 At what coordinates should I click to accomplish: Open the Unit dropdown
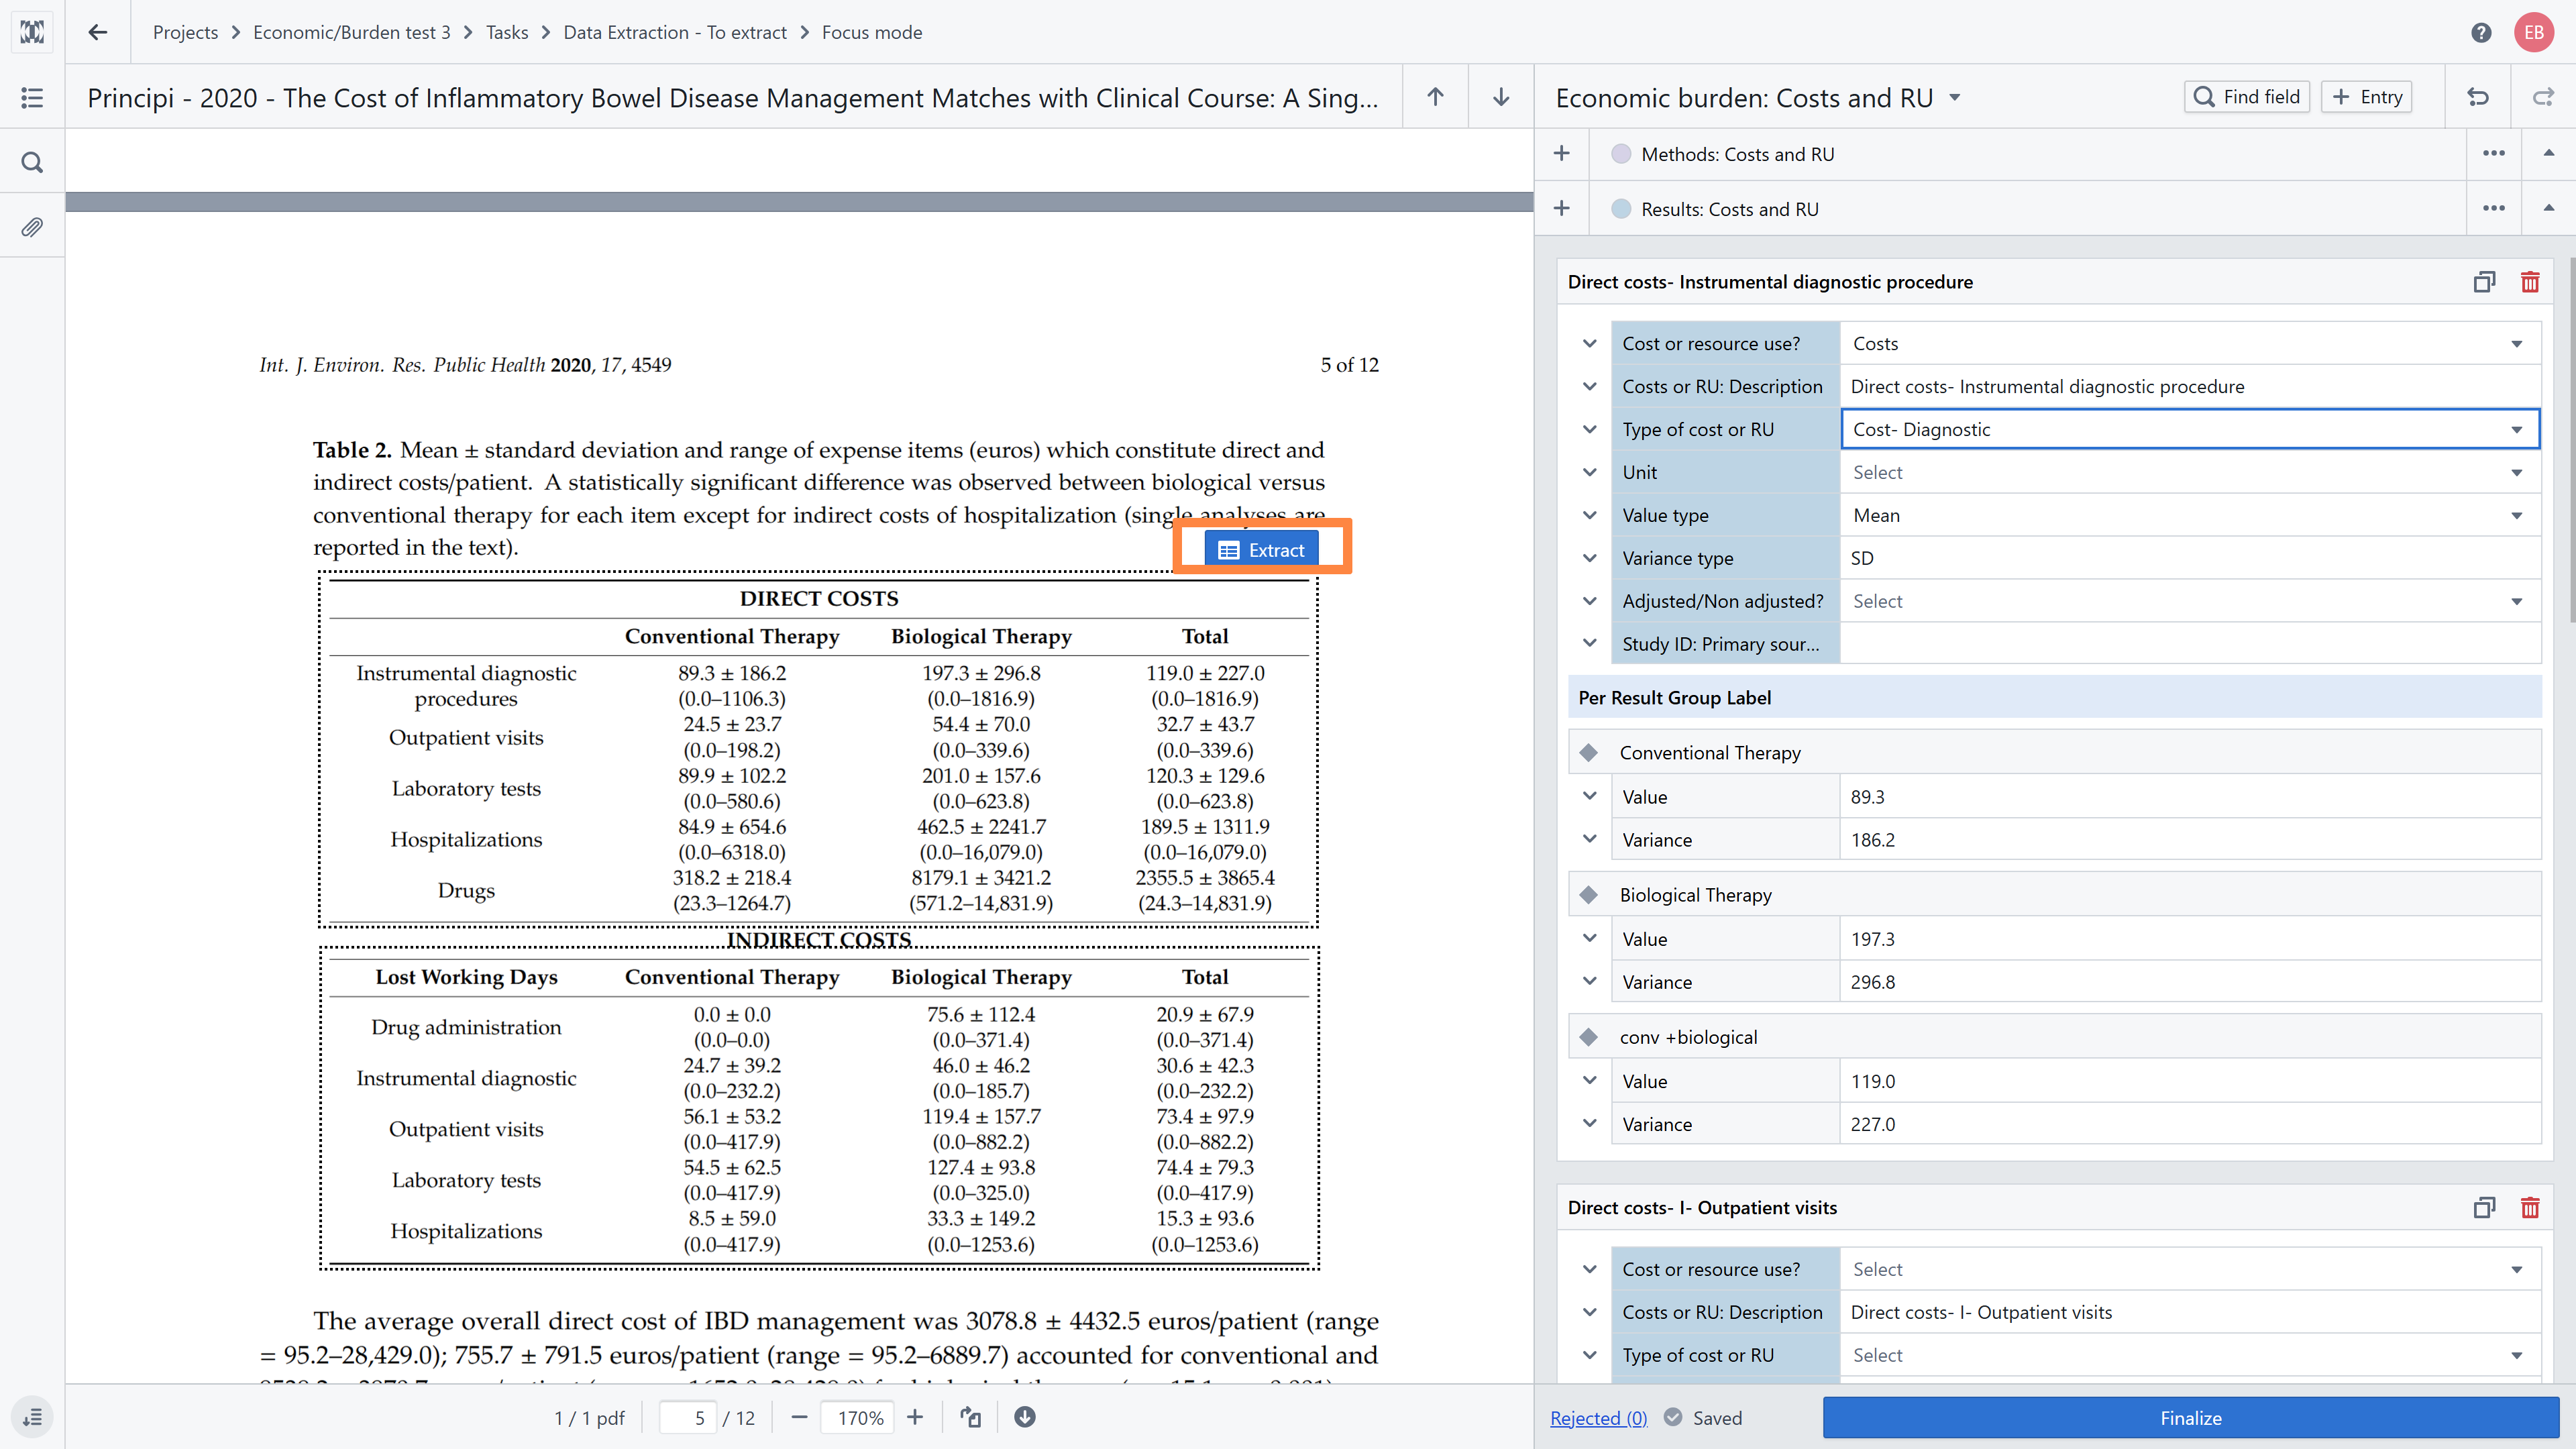click(x=2189, y=472)
